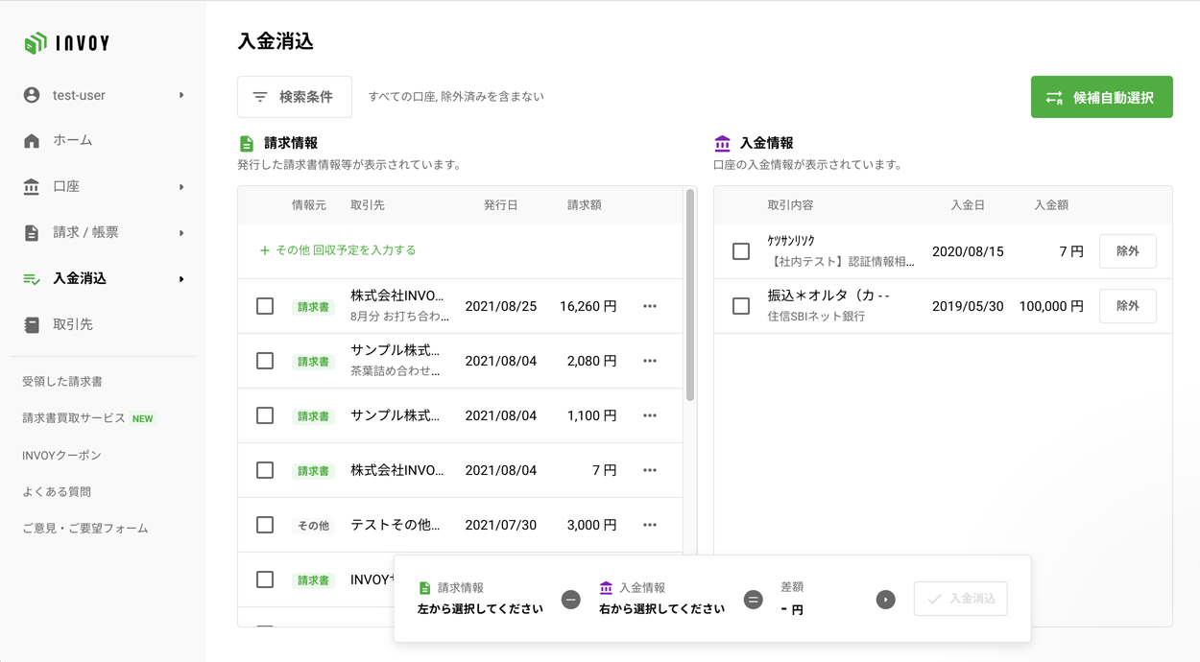Click the 住信SBIネット銀行 deposit description

tap(817, 316)
